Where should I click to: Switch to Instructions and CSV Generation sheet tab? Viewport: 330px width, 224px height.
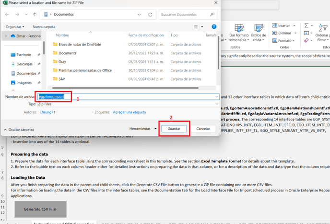click(x=64, y=223)
